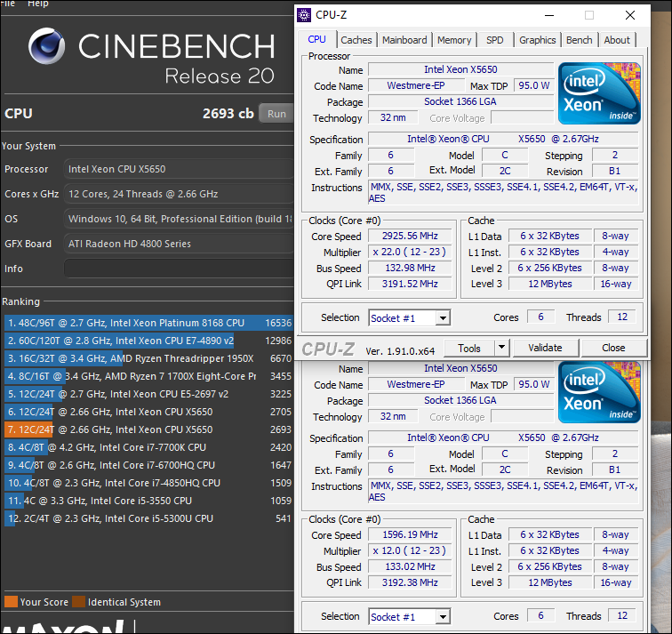
Task: Click Cores value 6 in top CPU-Z window
Action: [540, 317]
